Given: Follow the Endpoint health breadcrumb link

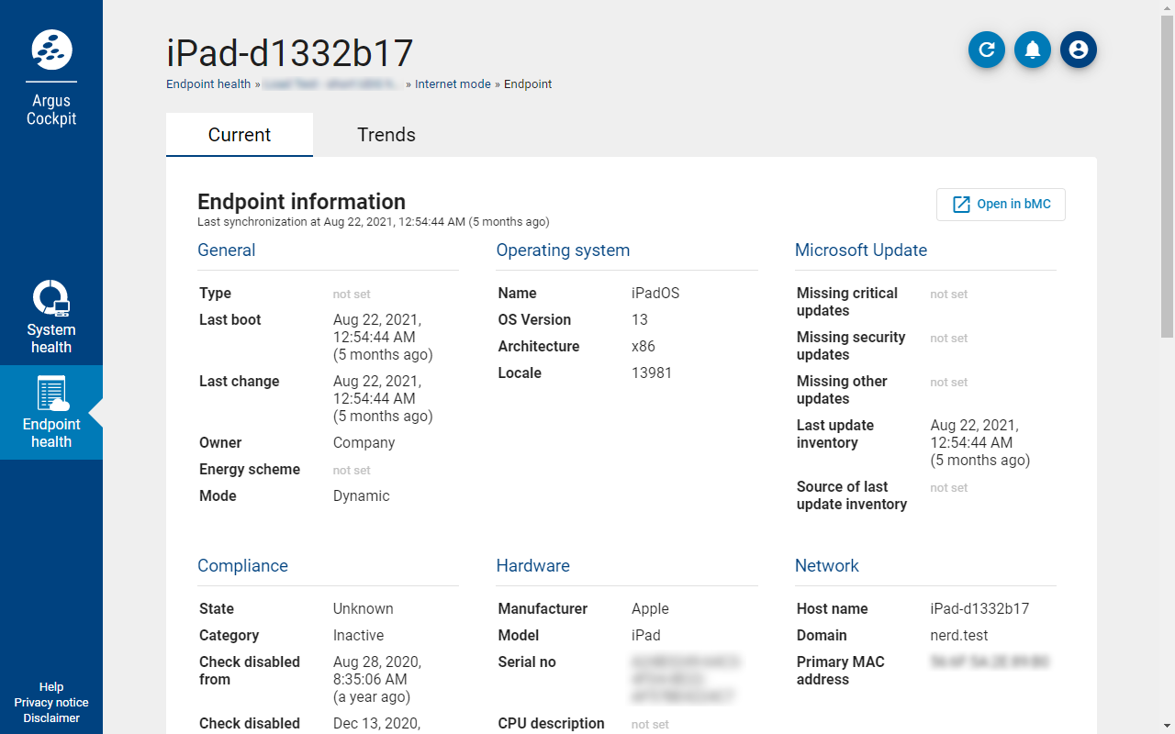Looking at the screenshot, I should [x=208, y=84].
